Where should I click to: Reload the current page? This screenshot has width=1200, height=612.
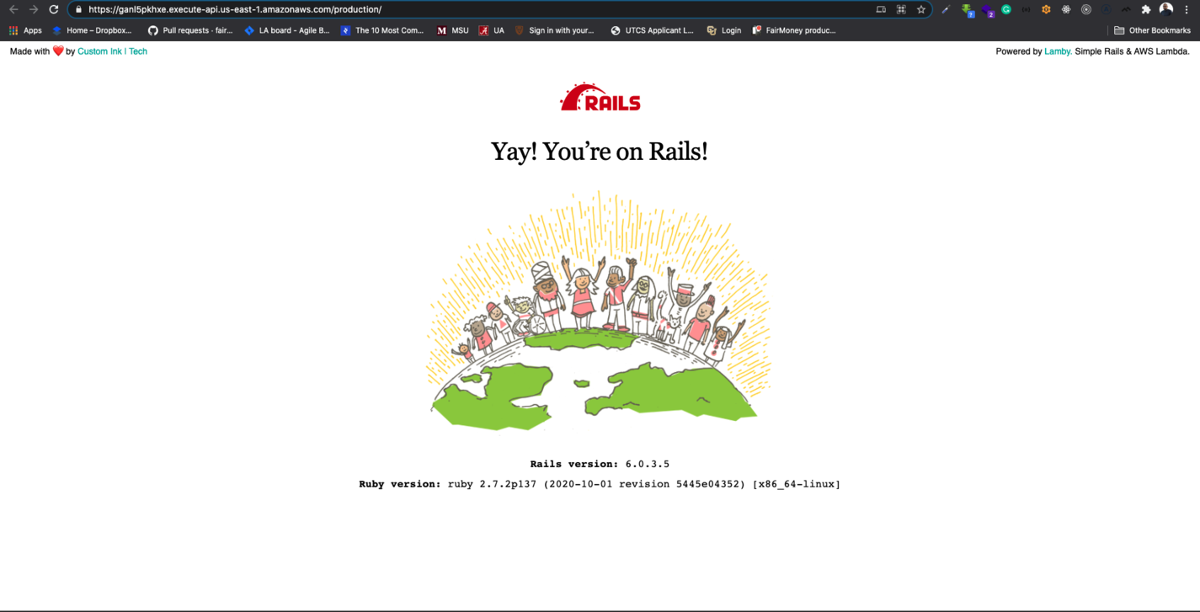[x=53, y=9]
